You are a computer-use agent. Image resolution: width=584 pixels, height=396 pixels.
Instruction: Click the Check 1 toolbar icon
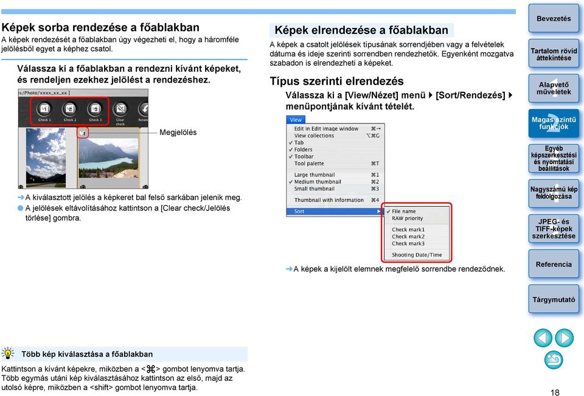tap(44, 109)
